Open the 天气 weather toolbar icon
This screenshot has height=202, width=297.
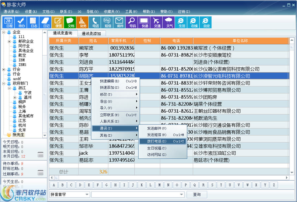(x=169, y=22)
